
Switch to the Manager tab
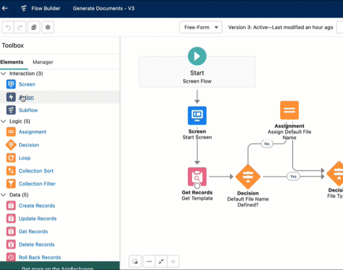click(43, 62)
